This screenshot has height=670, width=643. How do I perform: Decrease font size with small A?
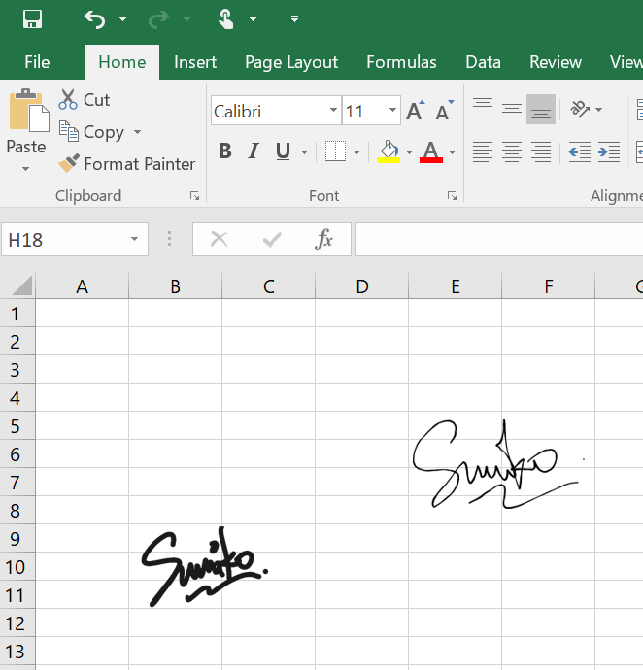pos(445,111)
